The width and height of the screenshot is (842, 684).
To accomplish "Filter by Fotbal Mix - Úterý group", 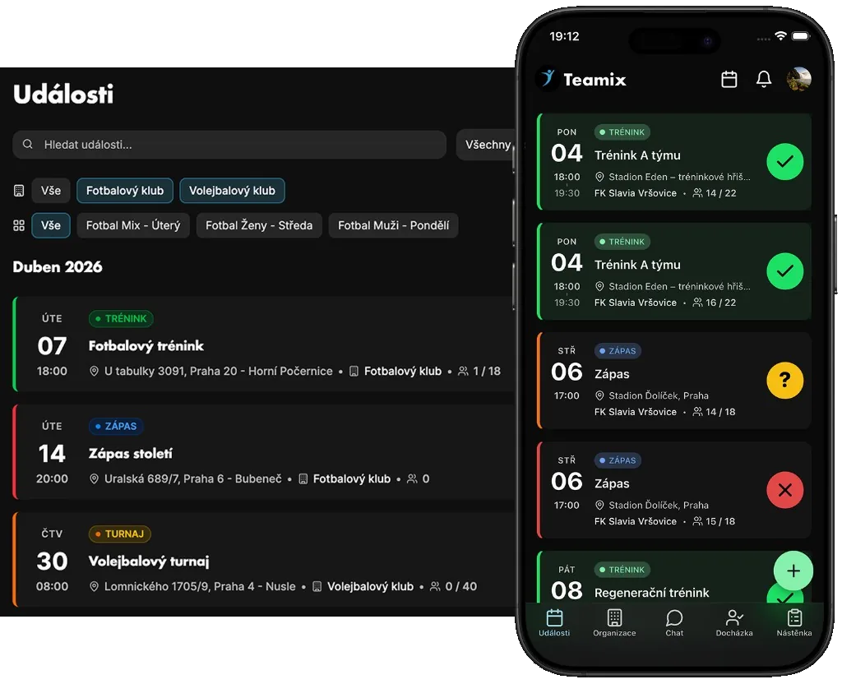I will pos(133,225).
